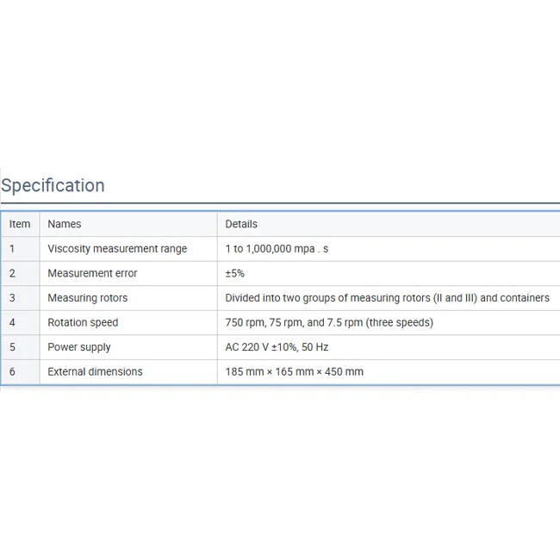Select item number 3 cell
Image resolution: width=560 pixels, height=560 pixels.
(x=12, y=298)
